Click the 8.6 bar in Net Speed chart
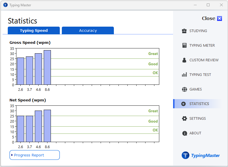Screen dimensions: 228x167 [47, 126]
